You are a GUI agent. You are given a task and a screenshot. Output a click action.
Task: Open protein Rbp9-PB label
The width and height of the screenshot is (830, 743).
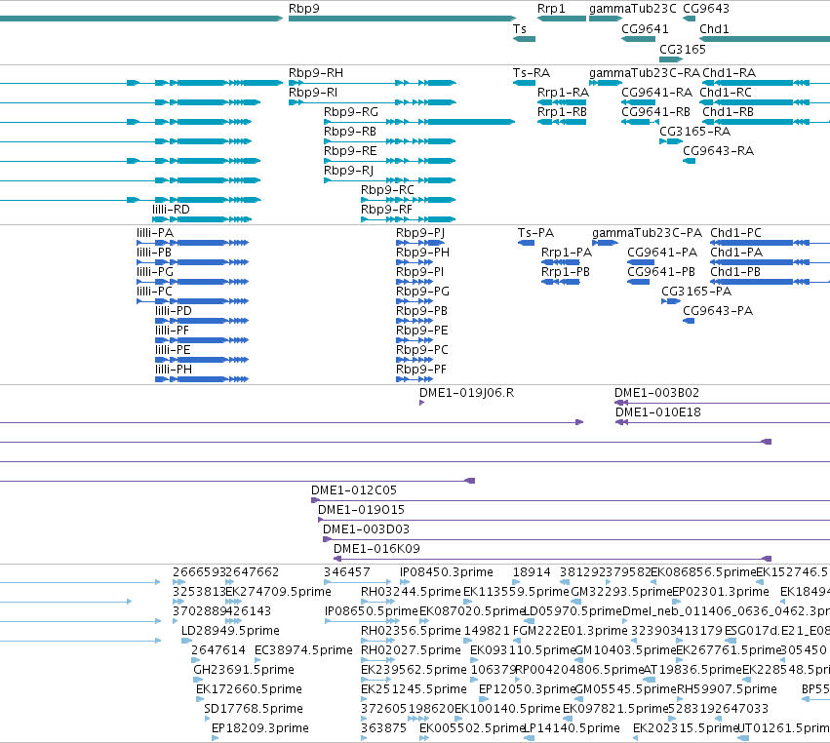pyautogui.click(x=422, y=311)
